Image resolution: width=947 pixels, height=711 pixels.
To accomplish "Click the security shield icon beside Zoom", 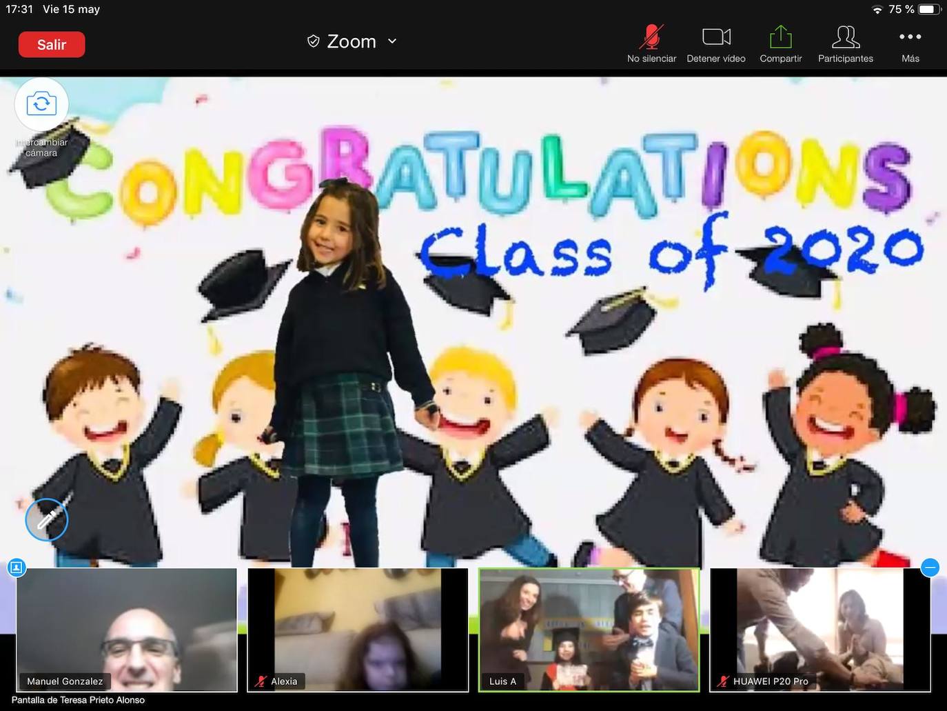I will point(313,41).
